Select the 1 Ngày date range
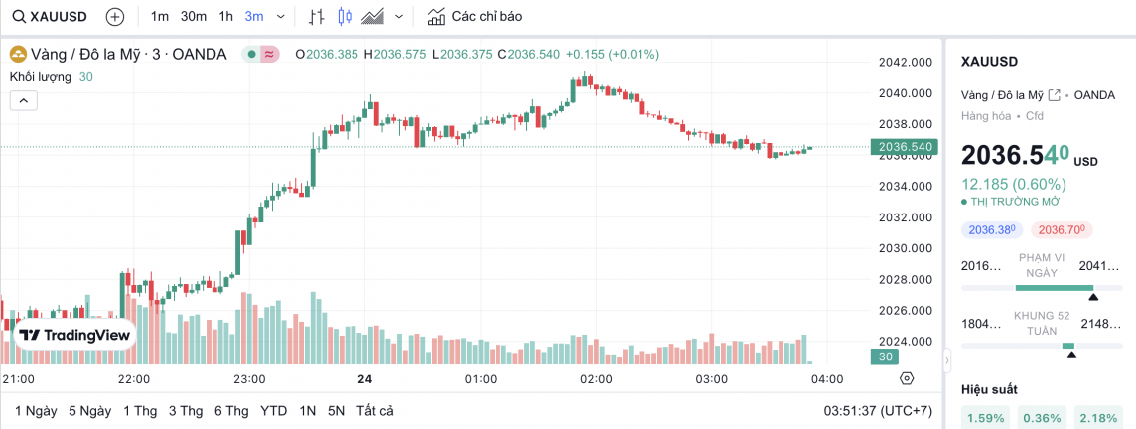 click(x=36, y=411)
